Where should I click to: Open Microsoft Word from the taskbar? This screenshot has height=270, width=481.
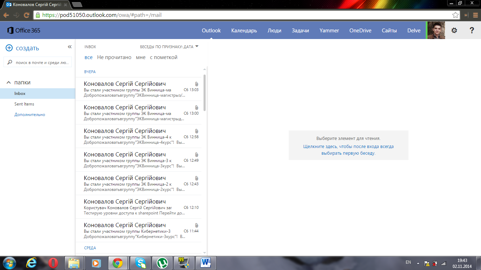206,263
